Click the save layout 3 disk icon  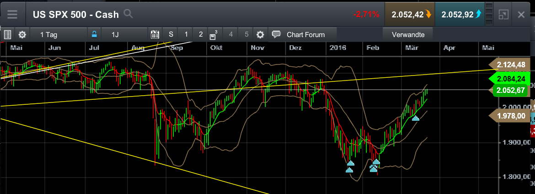[x=213, y=35]
